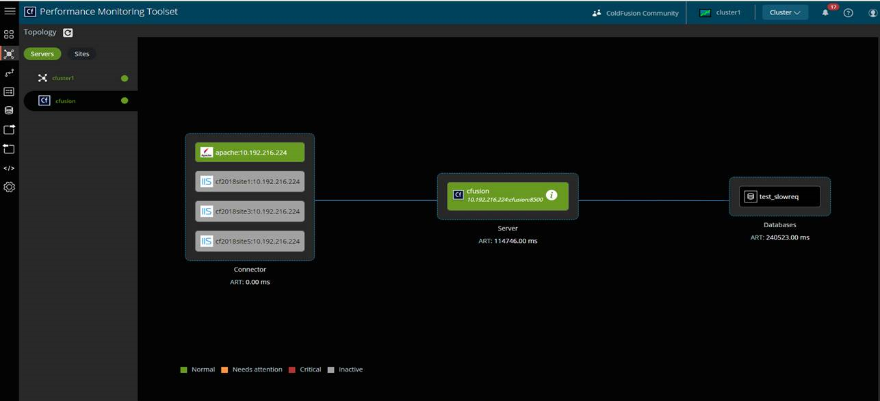Click the cluster icon beside cluster1 in the list
The height and width of the screenshot is (401, 880).
(x=42, y=78)
